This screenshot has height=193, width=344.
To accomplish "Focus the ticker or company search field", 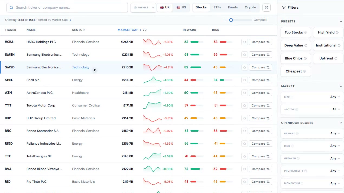I will point(67,8).
